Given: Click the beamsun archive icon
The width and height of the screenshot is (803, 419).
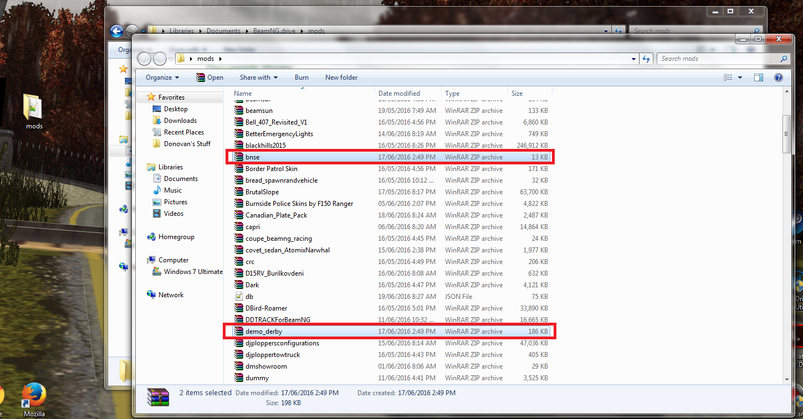Looking at the screenshot, I should [x=238, y=111].
